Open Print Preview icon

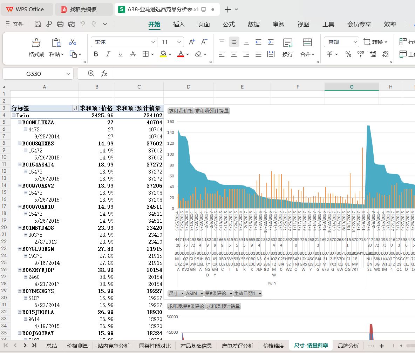coord(72,24)
